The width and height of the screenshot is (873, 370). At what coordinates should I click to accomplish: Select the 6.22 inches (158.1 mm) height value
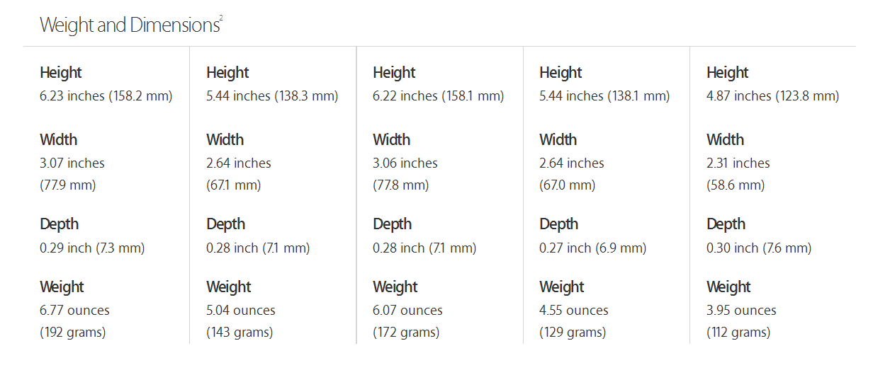click(x=438, y=96)
